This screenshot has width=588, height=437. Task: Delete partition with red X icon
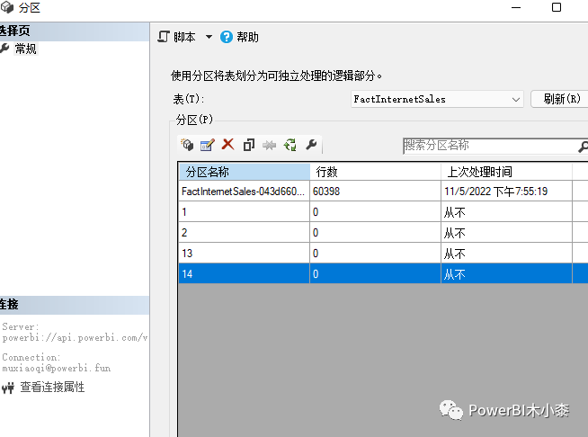click(227, 145)
